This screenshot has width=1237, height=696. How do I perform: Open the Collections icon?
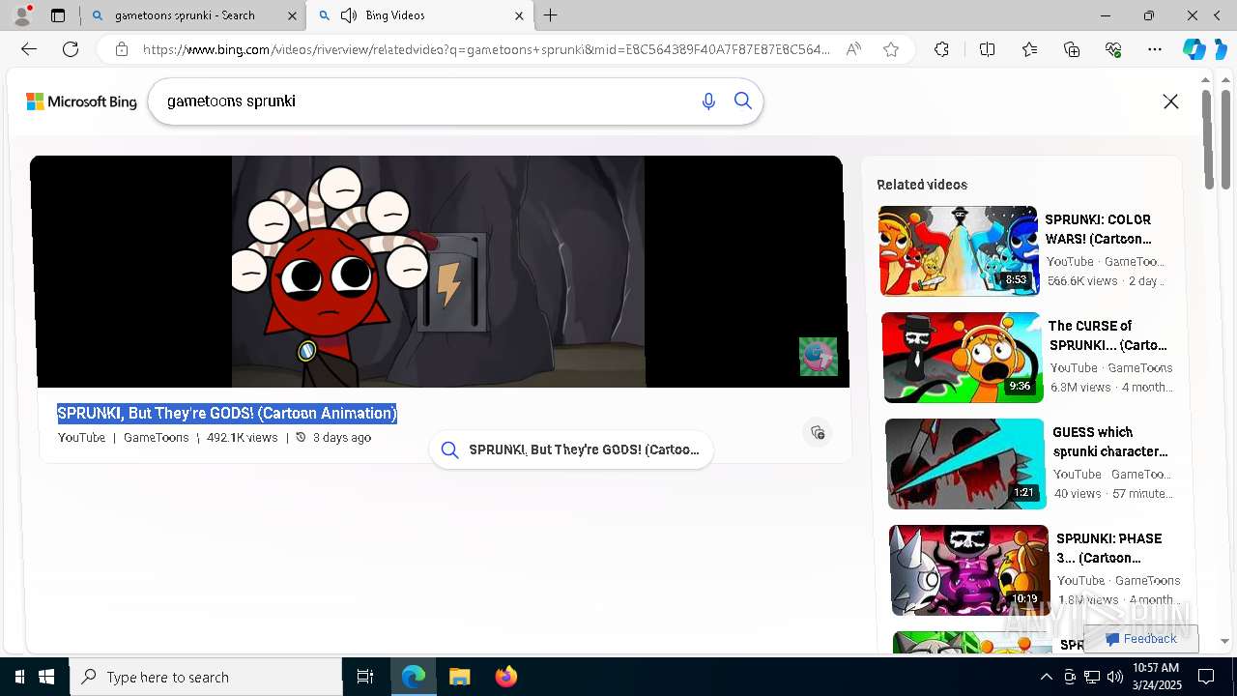1071,49
